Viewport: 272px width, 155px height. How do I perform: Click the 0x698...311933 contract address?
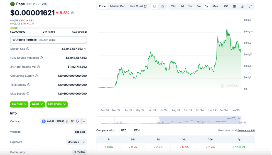pos(56,121)
